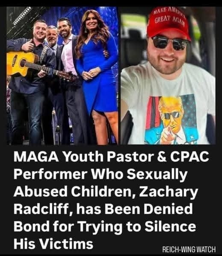Click the word CPAC in headline
The width and height of the screenshot is (222, 256).
189,157
